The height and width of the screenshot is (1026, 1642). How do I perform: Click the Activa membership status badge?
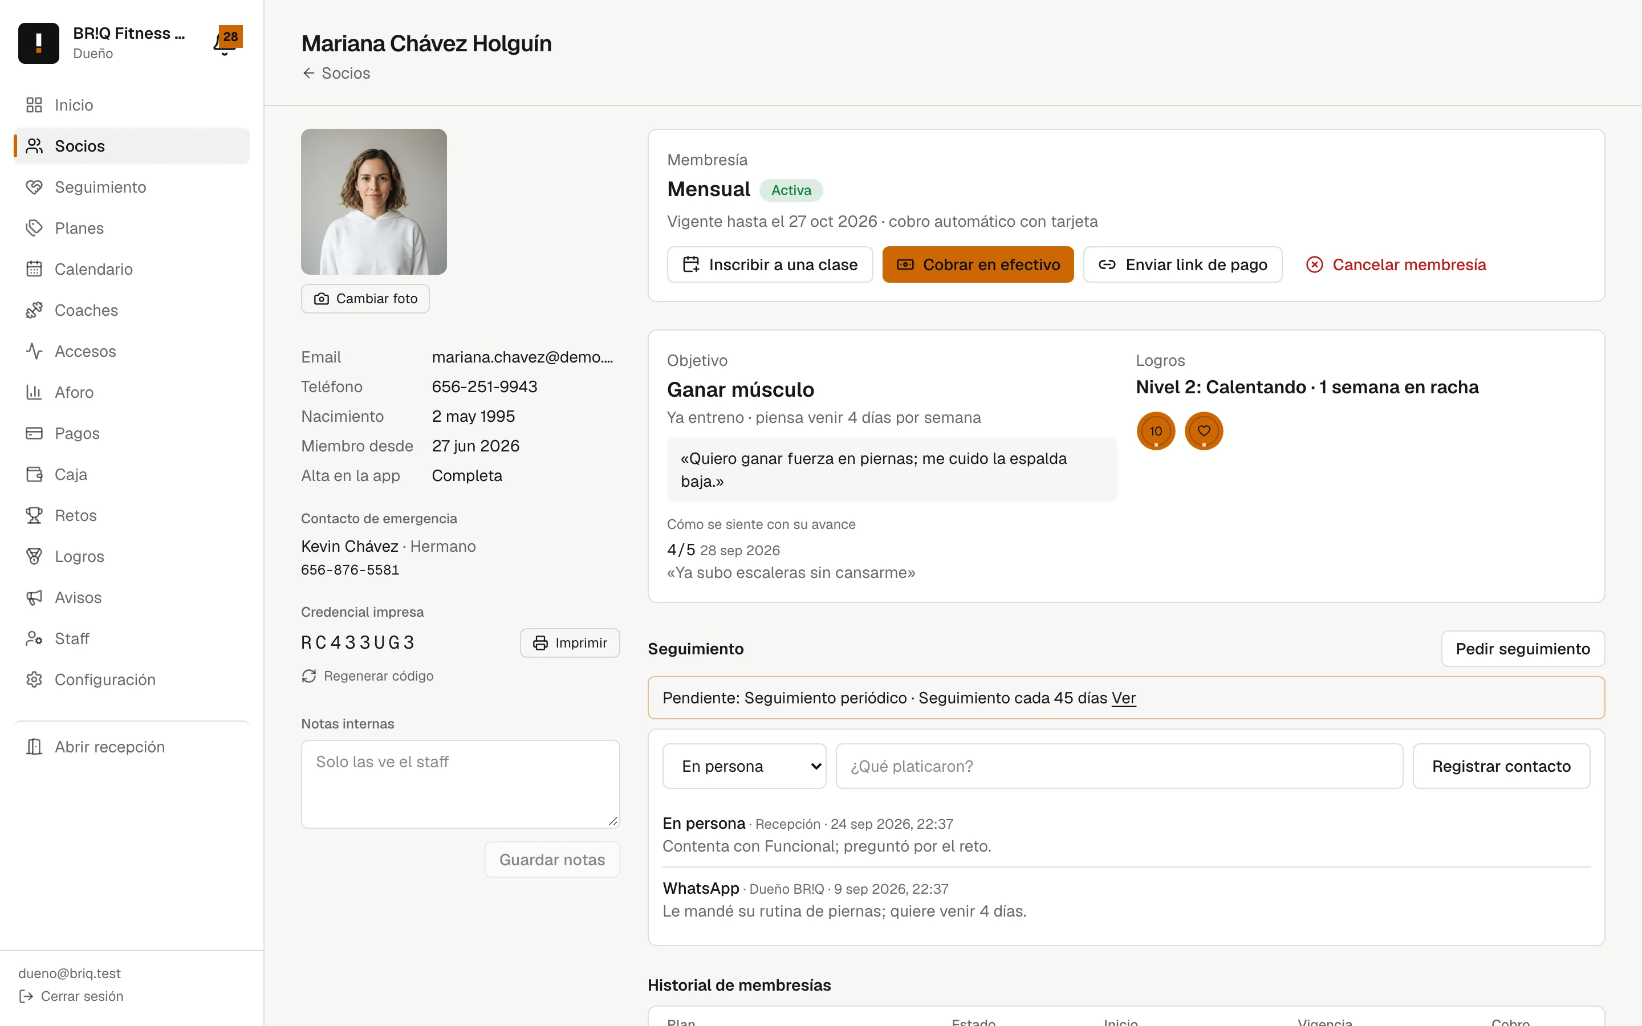[x=790, y=190]
